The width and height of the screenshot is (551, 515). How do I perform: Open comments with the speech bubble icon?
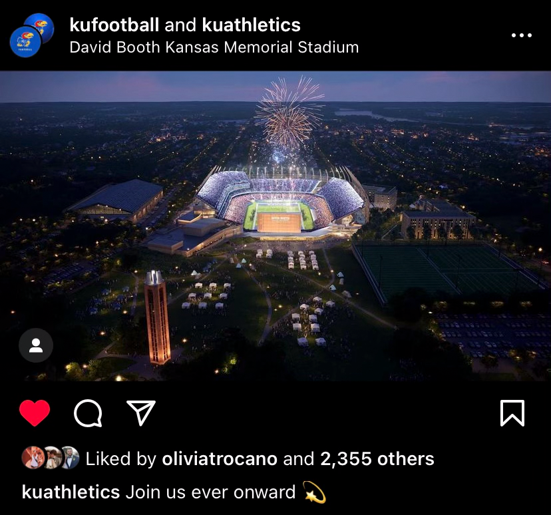(x=88, y=413)
